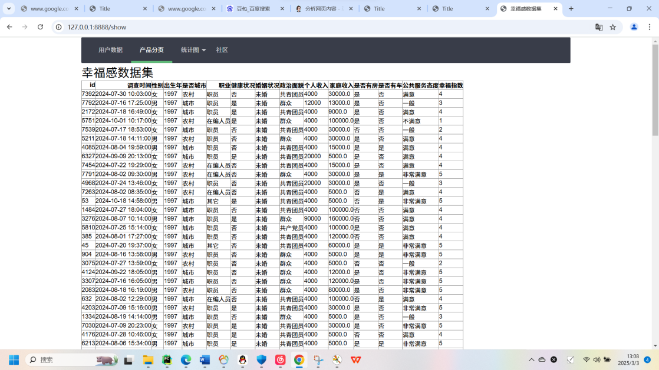Click the 不满意 cell in row 5751
659x370 pixels.
(x=420, y=121)
